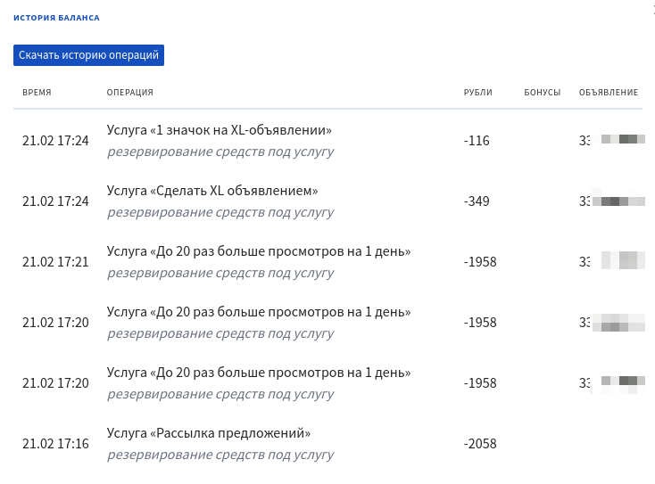Image resolution: width=655 pixels, height=484 pixels.
Task: Click the «Время» column header
Action: tap(37, 93)
